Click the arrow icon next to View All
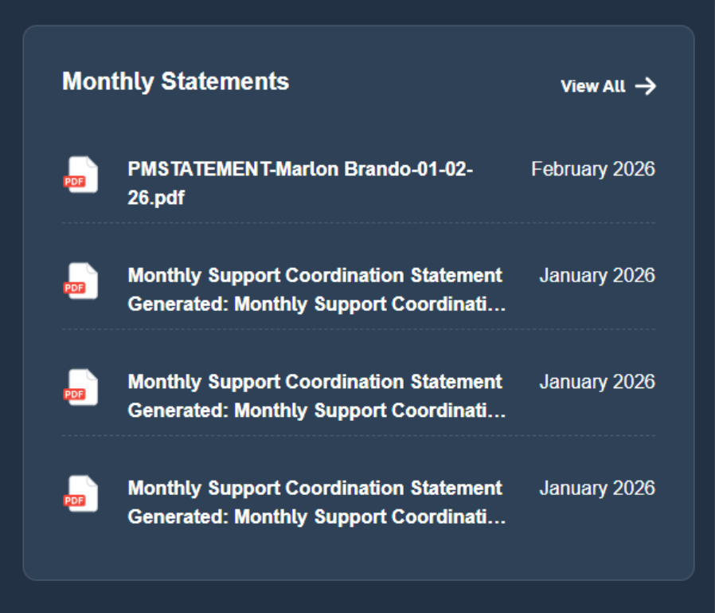The height and width of the screenshot is (613, 715). point(646,86)
